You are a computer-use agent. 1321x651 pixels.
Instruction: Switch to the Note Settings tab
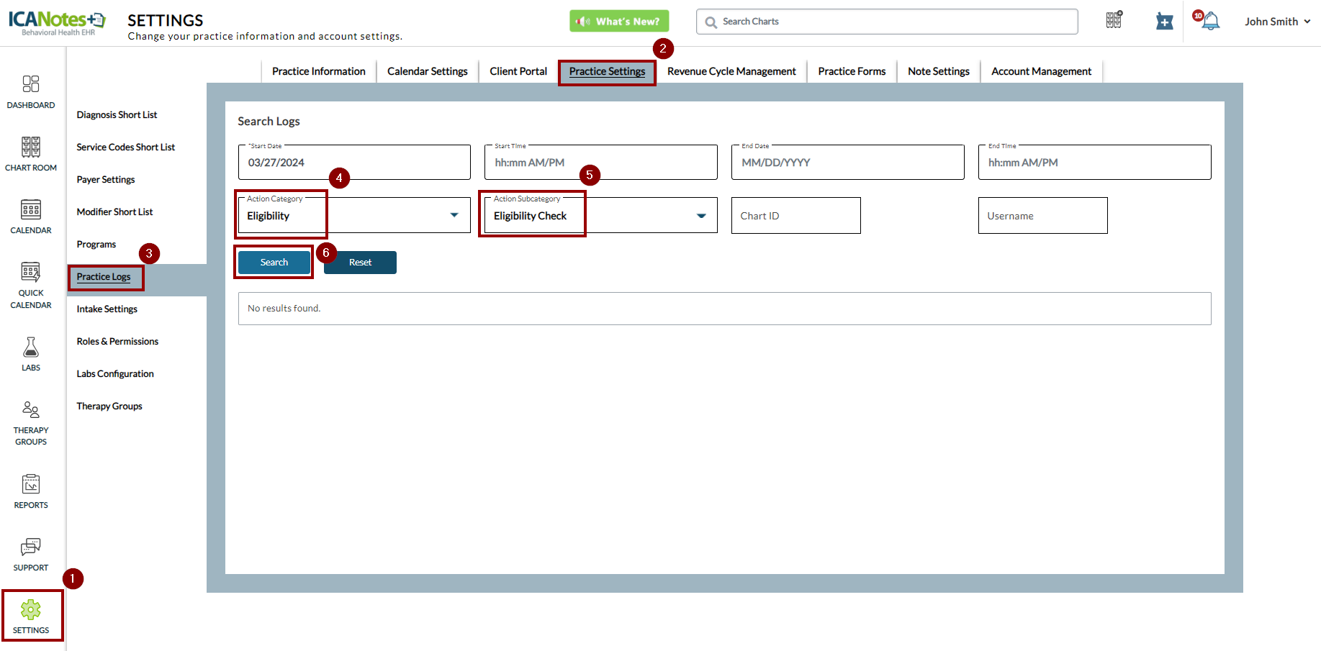tap(938, 71)
